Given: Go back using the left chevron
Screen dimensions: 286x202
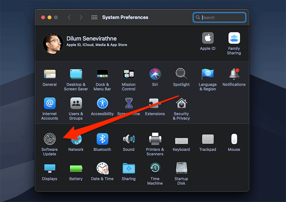Looking at the screenshot, I should coord(69,17).
